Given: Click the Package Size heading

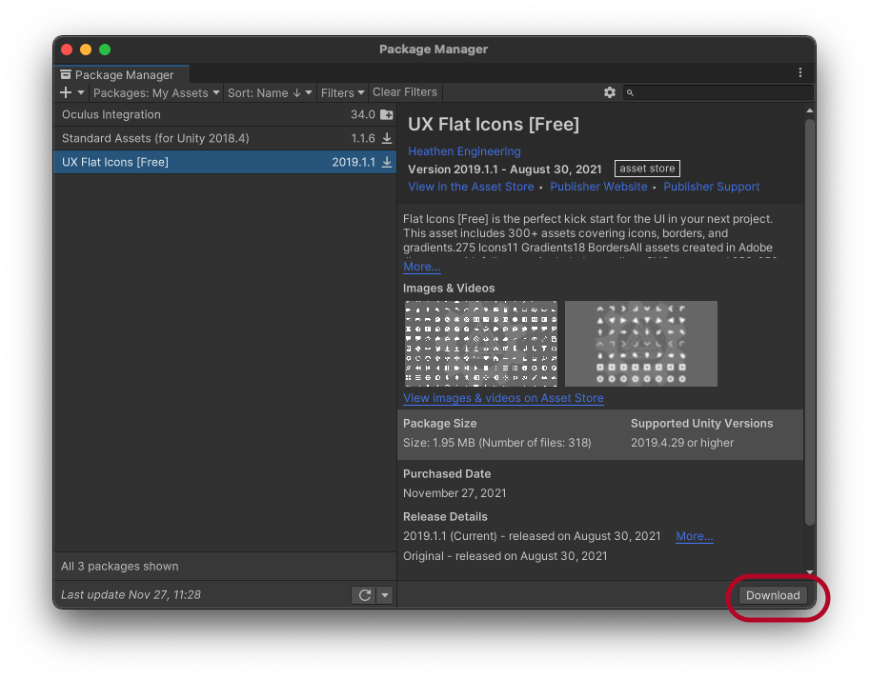Looking at the screenshot, I should (x=439, y=423).
